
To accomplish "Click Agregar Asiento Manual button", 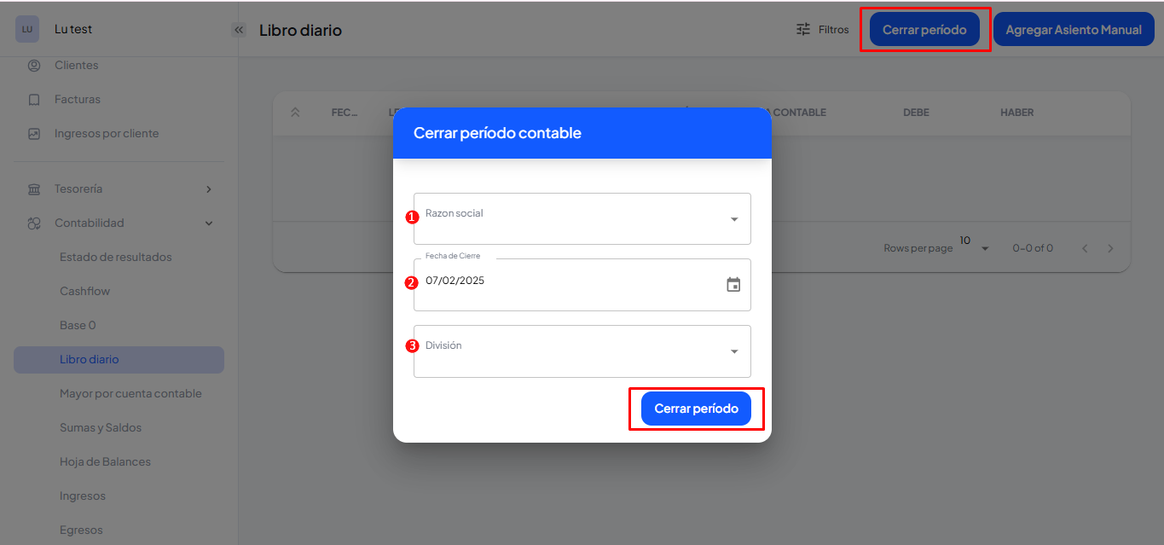I will (1073, 30).
